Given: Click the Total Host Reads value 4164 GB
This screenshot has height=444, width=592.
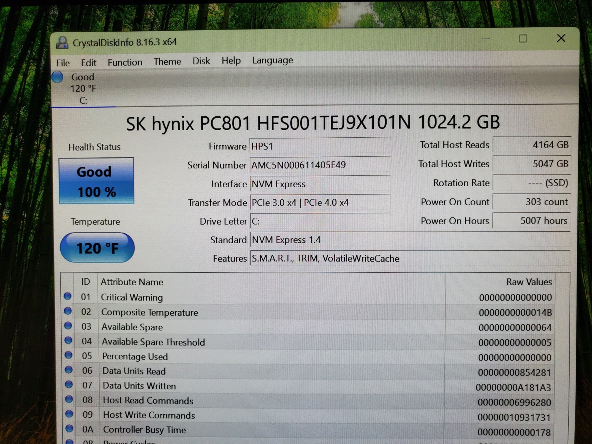Looking at the screenshot, I should point(532,145).
